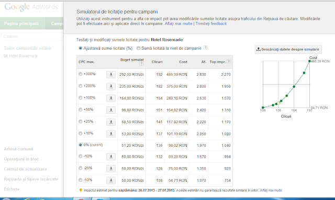Apply the +10% bid download icon

[x=111, y=134]
